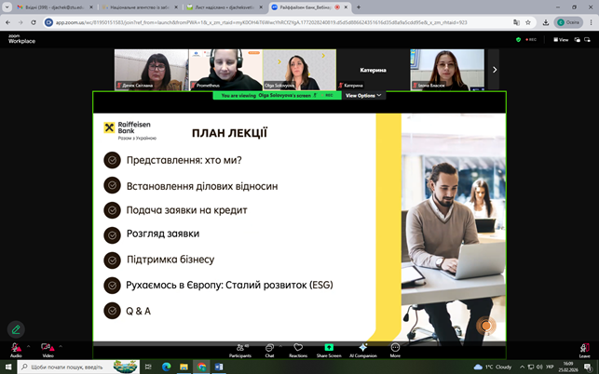The height and width of the screenshot is (374, 599).
Task: Open Microsoft Word from the taskbar
Action: pyautogui.click(x=220, y=367)
